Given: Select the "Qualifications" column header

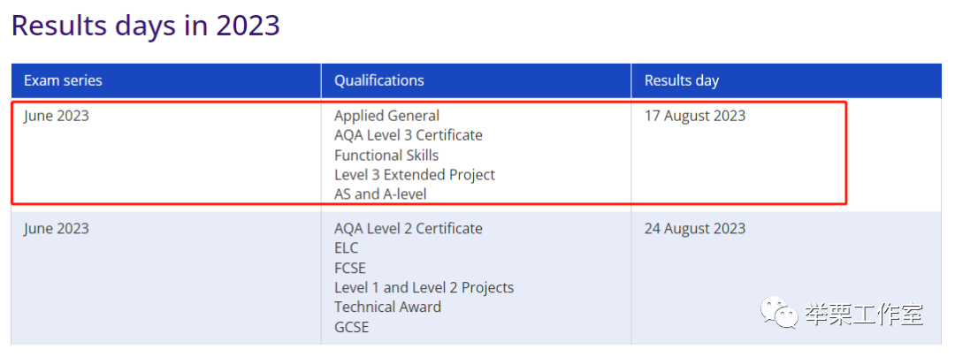Looking at the screenshot, I should tap(378, 80).
